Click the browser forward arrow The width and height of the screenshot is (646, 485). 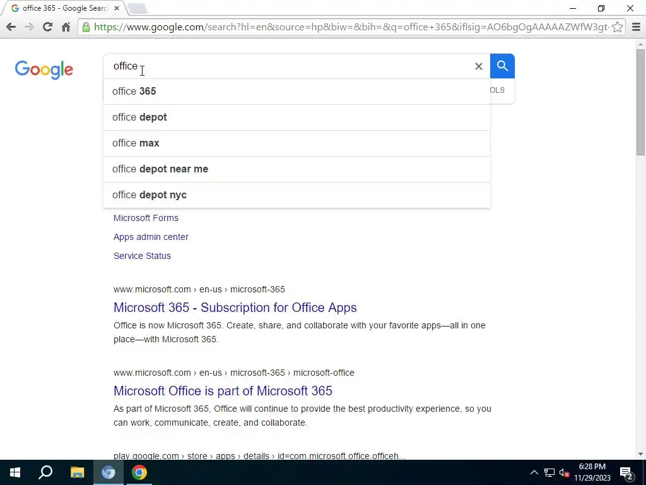29,27
